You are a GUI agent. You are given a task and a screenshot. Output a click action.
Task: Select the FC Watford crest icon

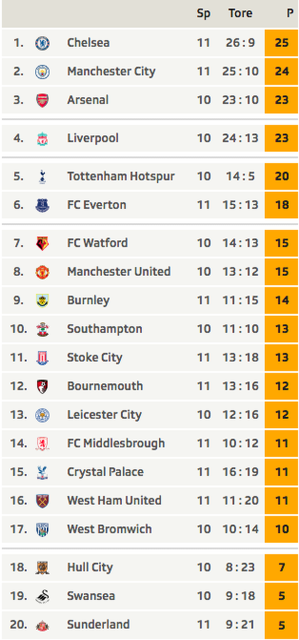pyautogui.click(x=42, y=243)
